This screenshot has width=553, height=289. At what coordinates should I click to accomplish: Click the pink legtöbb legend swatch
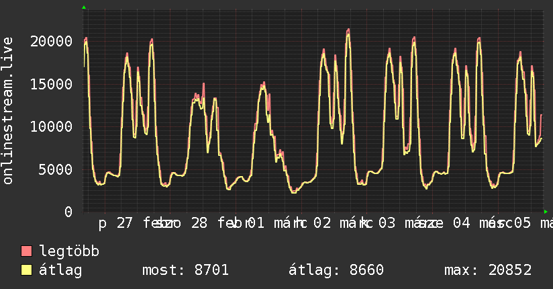[x=26, y=251]
